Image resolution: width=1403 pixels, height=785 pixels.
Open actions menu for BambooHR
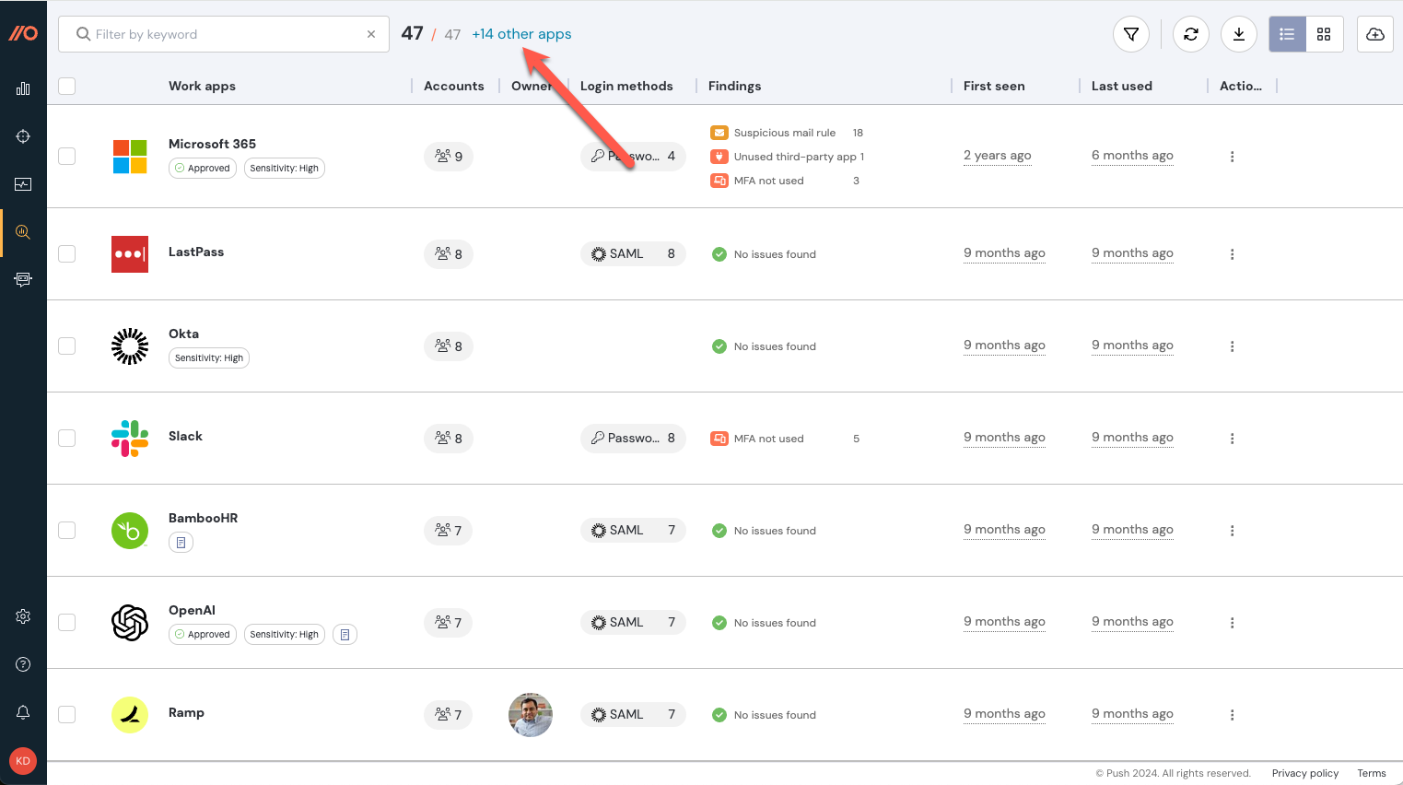[1232, 531]
